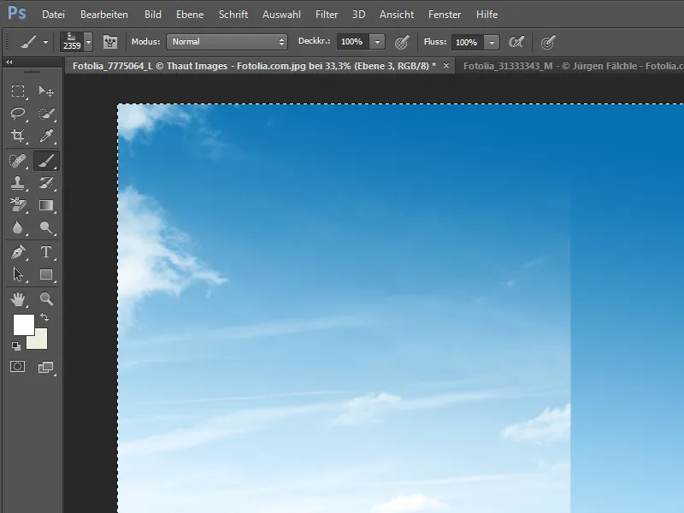Select the Rectangle shape tool
This screenshot has height=513, width=684.
click(x=46, y=274)
